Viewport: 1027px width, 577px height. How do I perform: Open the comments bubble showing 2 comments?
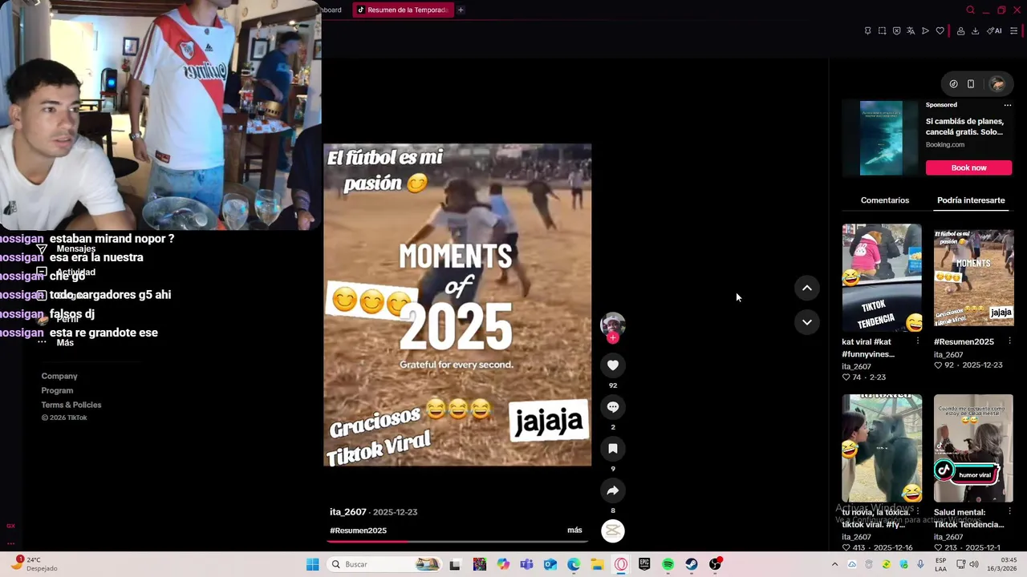(x=613, y=407)
